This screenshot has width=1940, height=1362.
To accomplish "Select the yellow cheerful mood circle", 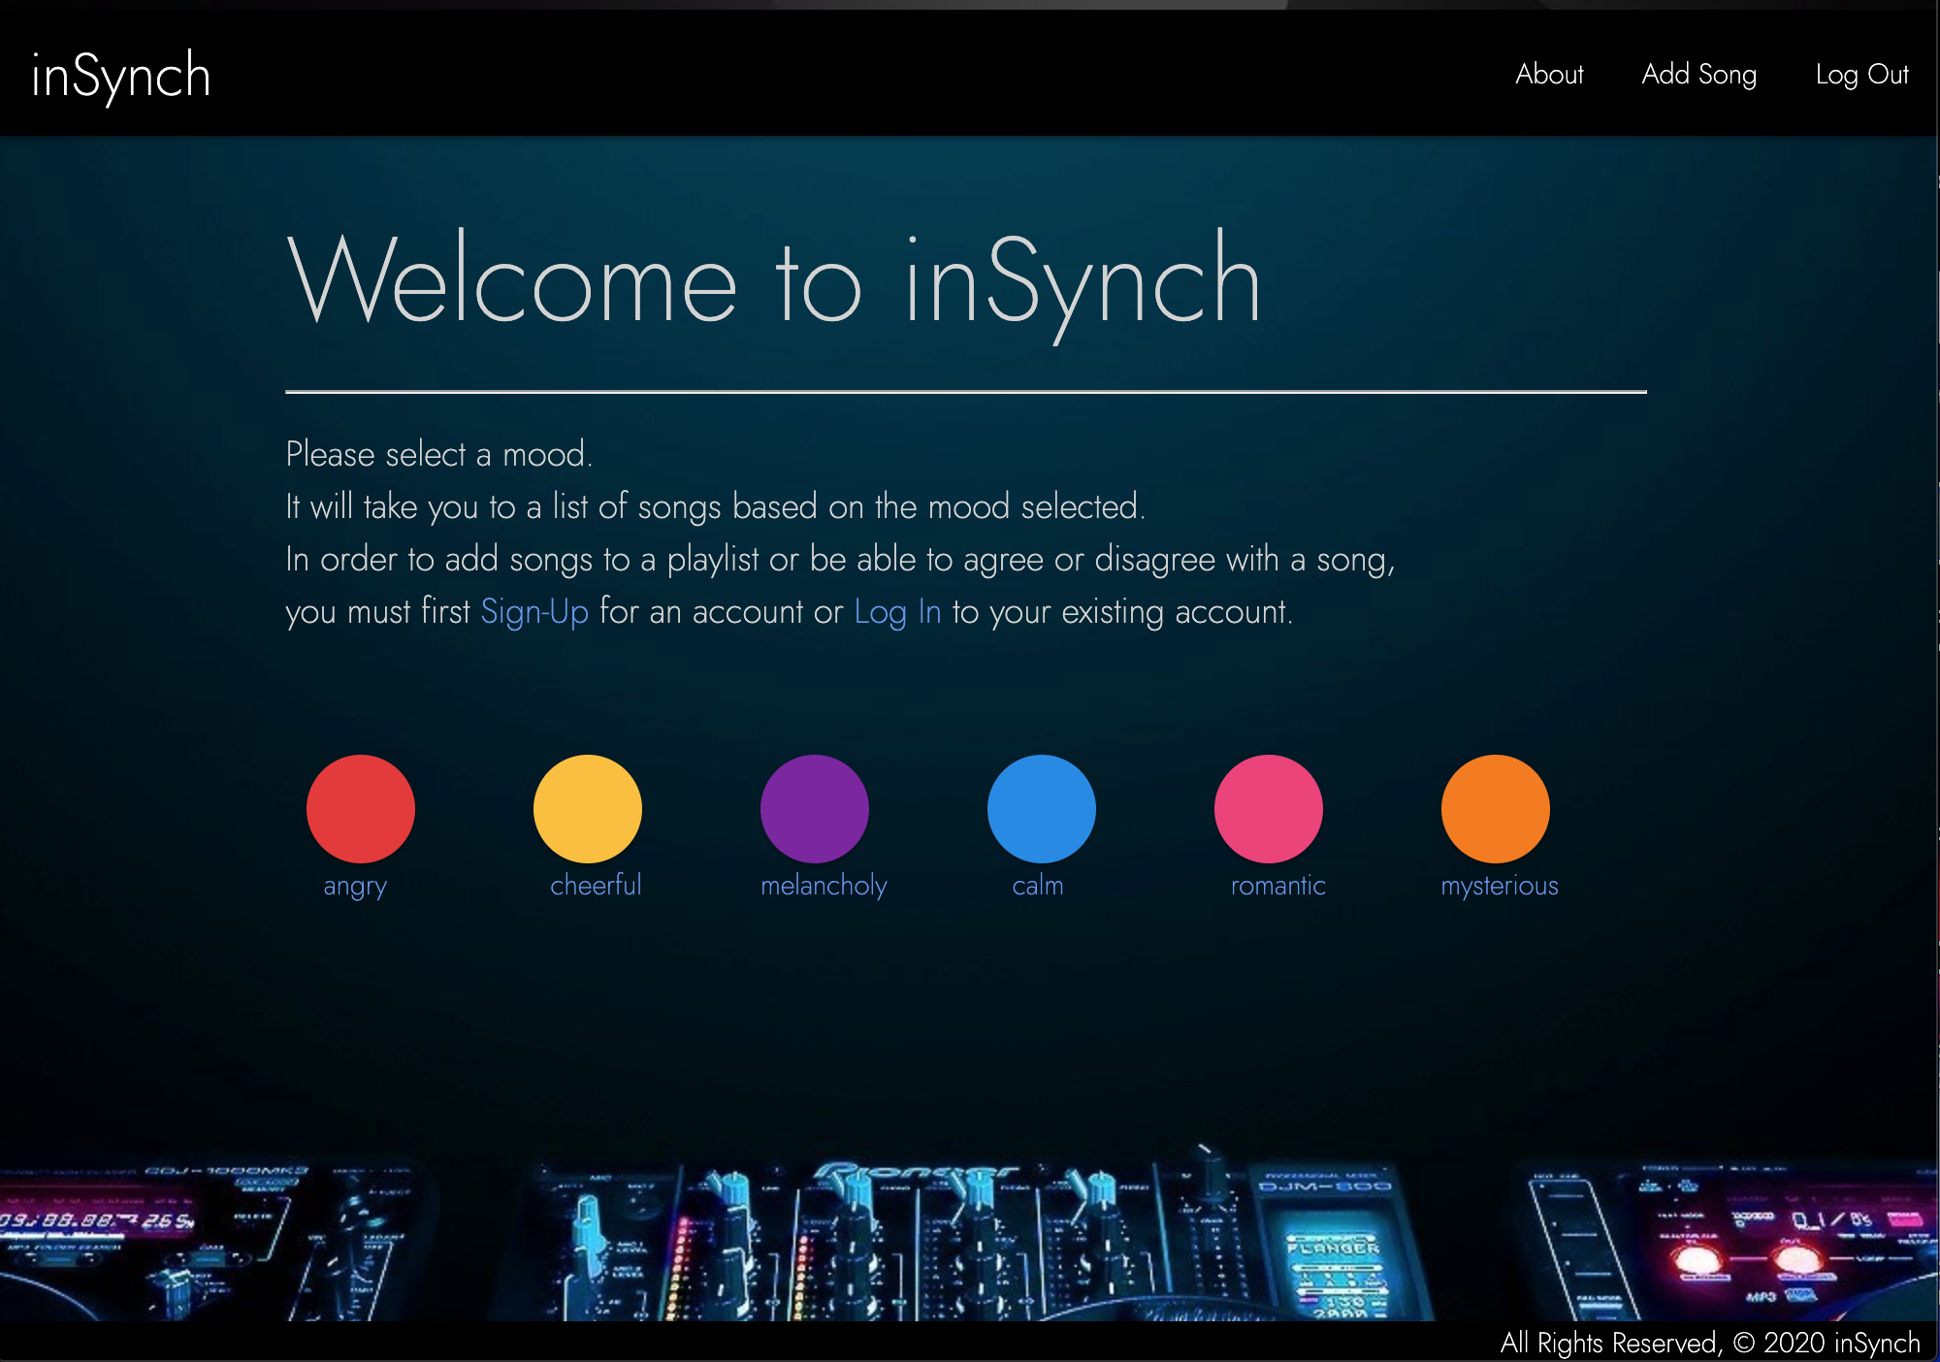I will (587, 808).
